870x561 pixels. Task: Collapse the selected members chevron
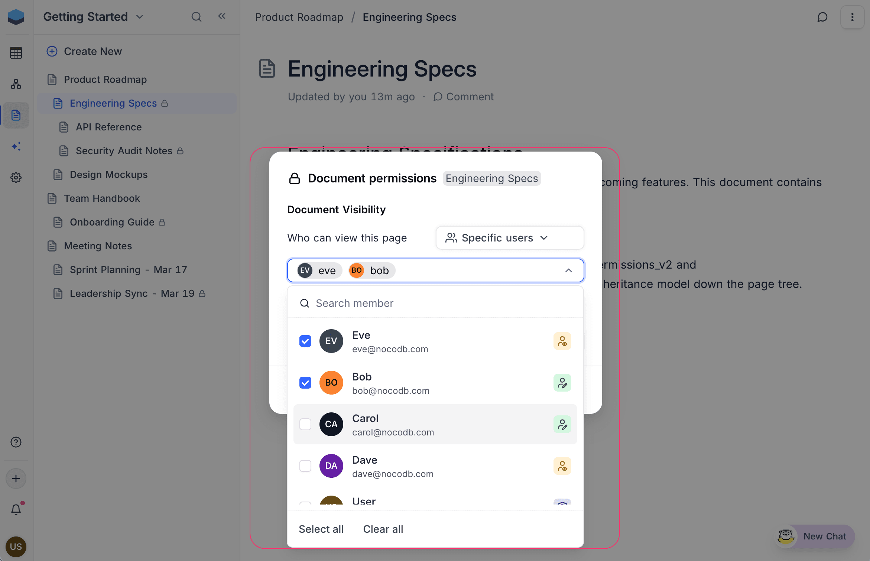(x=568, y=270)
